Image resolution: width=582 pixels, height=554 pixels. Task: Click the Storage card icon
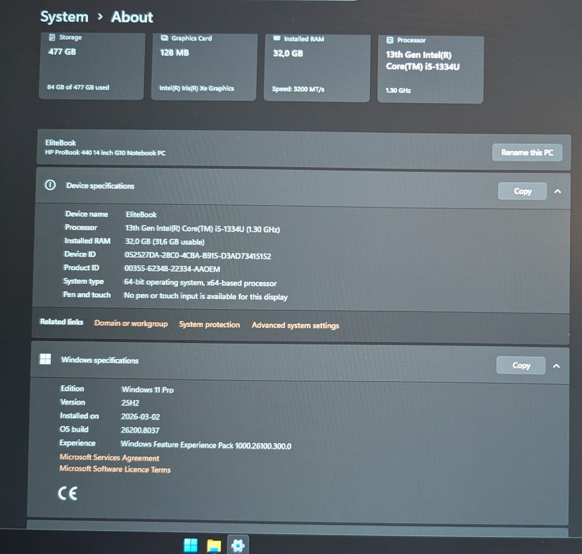[x=52, y=37]
